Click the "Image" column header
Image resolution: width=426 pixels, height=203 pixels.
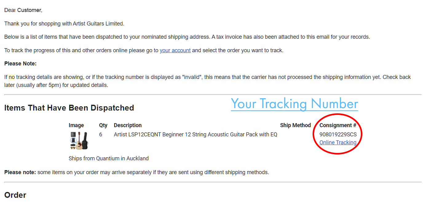coord(76,125)
